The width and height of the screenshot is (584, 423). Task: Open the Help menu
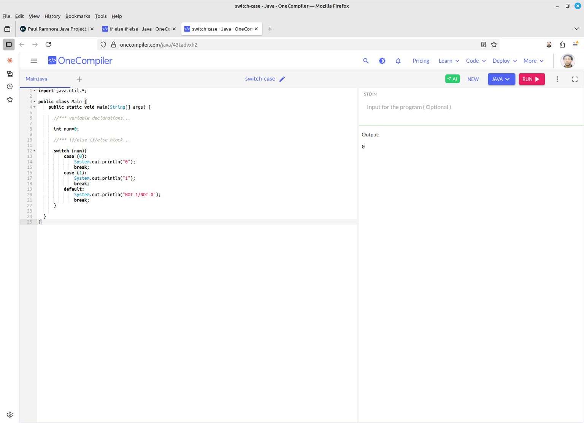pos(117,16)
